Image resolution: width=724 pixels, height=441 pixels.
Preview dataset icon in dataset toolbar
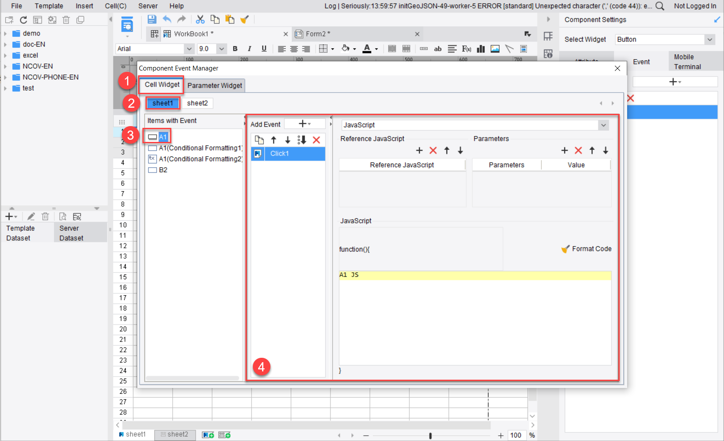tap(63, 216)
